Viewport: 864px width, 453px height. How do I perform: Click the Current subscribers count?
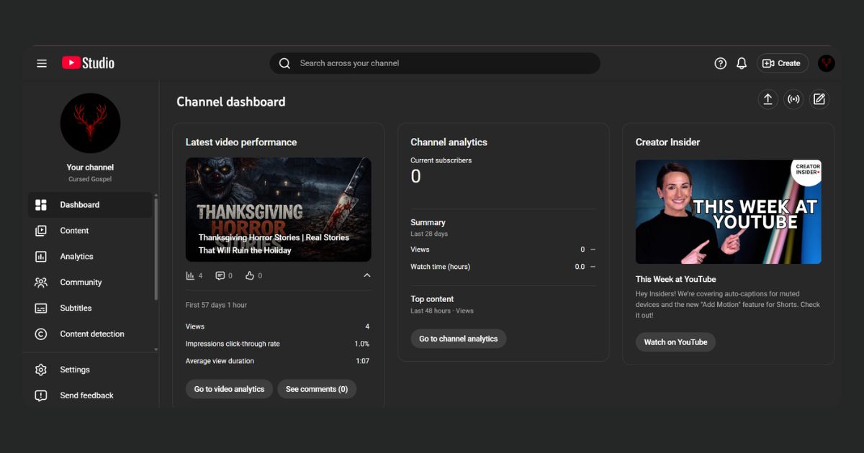click(x=415, y=176)
